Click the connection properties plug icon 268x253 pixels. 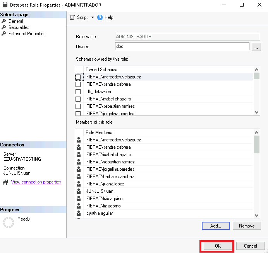click(x=5, y=182)
